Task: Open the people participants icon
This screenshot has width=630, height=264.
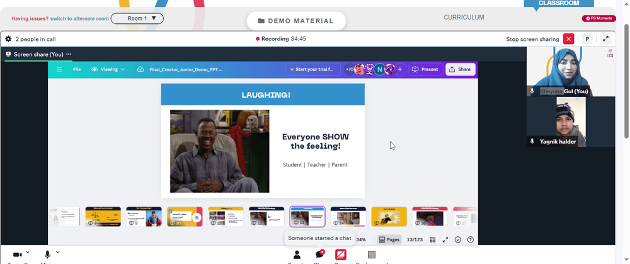Action: 297,255
